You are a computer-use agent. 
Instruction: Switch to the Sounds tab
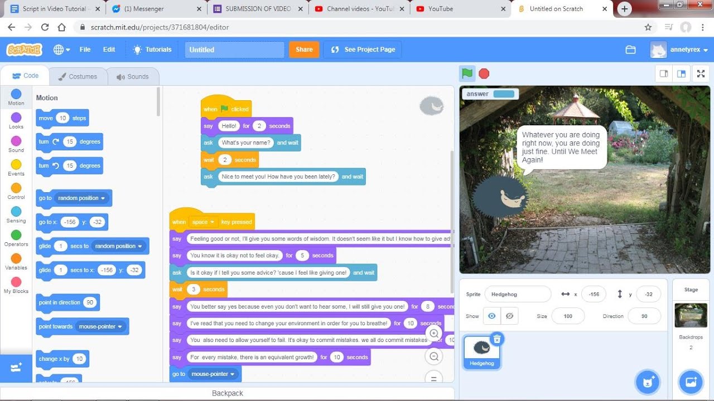[133, 76]
